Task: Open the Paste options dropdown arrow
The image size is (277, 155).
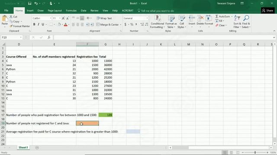Action: [5, 27]
